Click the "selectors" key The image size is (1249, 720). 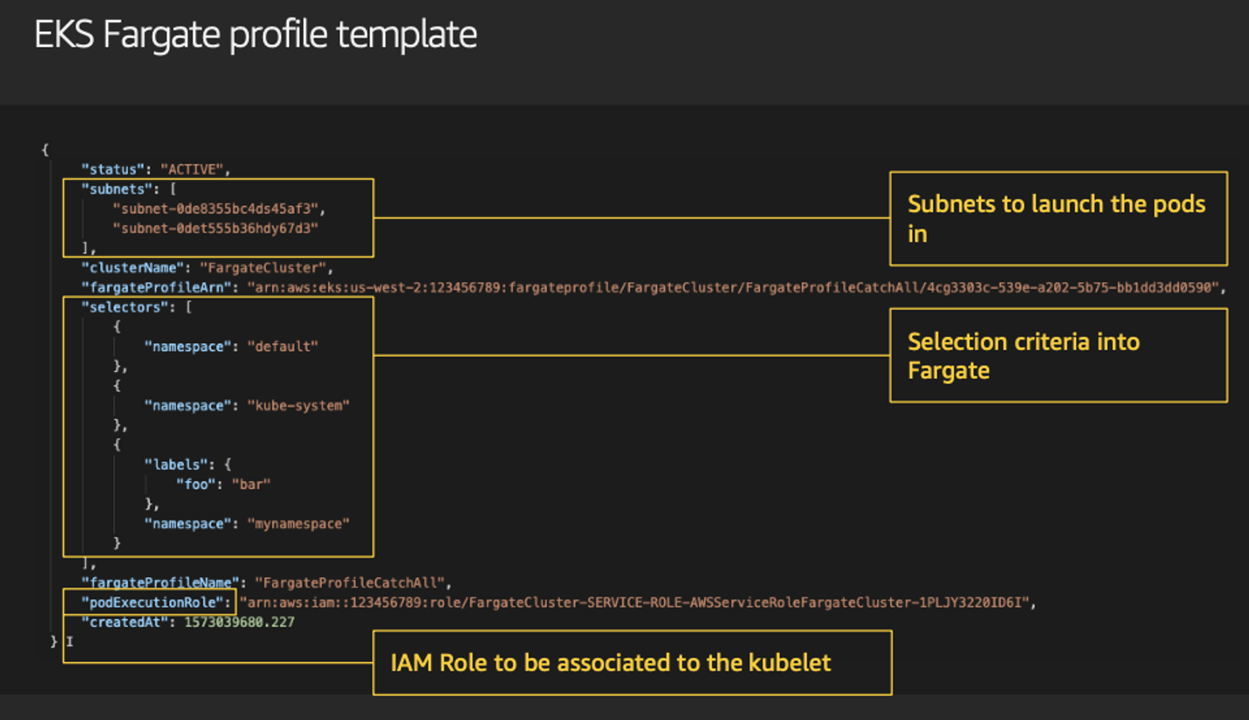[x=125, y=308]
